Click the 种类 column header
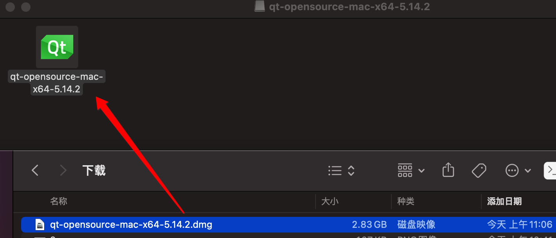 pyautogui.click(x=405, y=201)
